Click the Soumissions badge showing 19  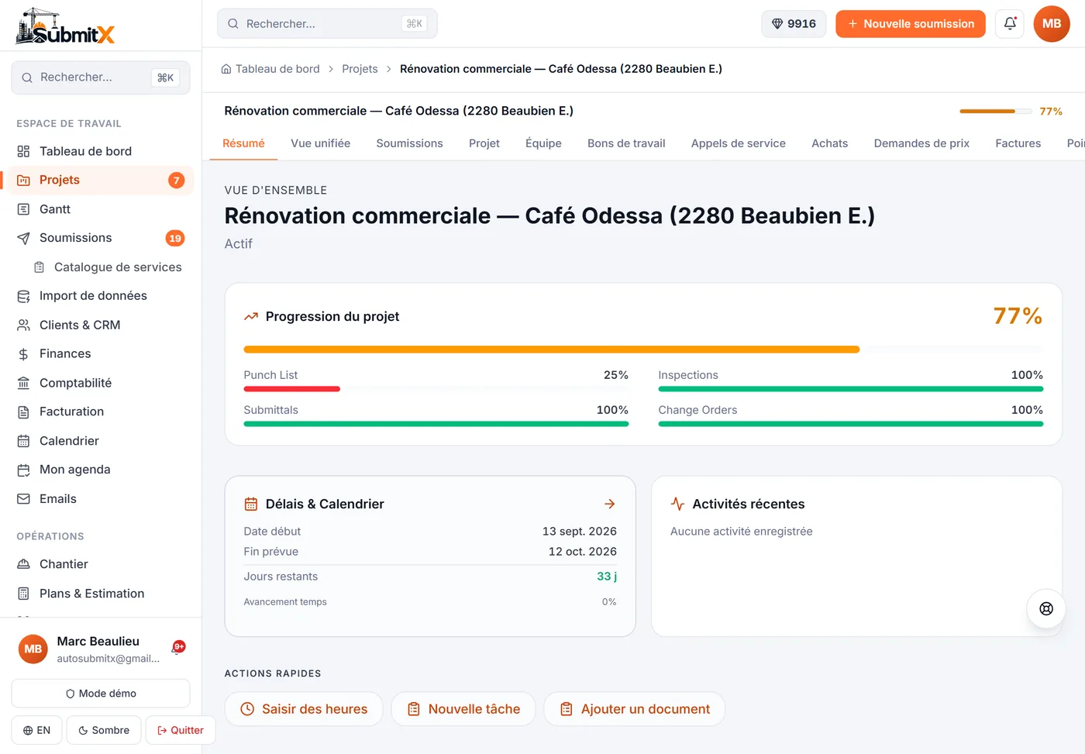[x=175, y=239]
